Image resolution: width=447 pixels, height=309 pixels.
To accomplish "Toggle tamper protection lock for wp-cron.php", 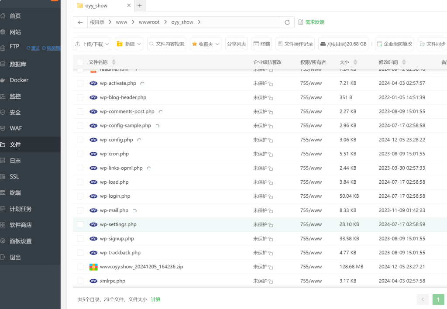I will tap(271, 154).
